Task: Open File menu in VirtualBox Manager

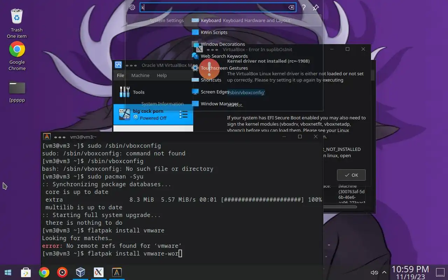Action: coord(120,75)
